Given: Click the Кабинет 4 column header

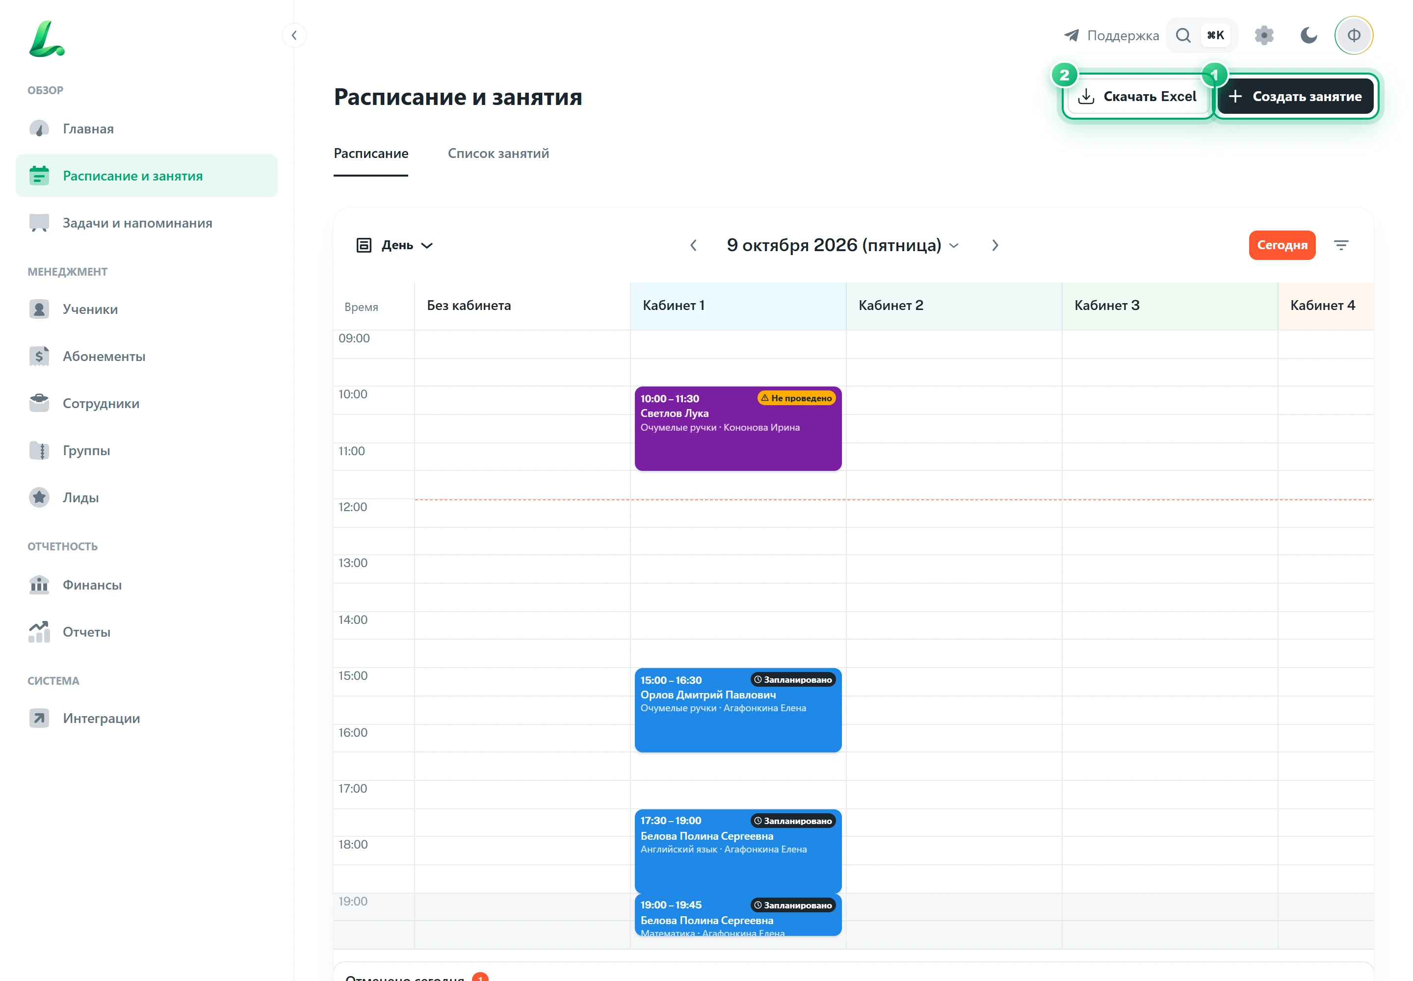Looking at the screenshot, I should click(1326, 306).
